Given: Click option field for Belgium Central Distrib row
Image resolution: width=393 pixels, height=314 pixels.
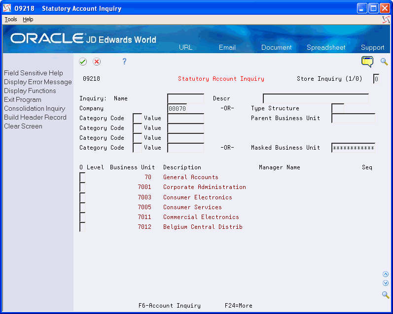Looking at the screenshot, I should pyautogui.click(x=82, y=227).
